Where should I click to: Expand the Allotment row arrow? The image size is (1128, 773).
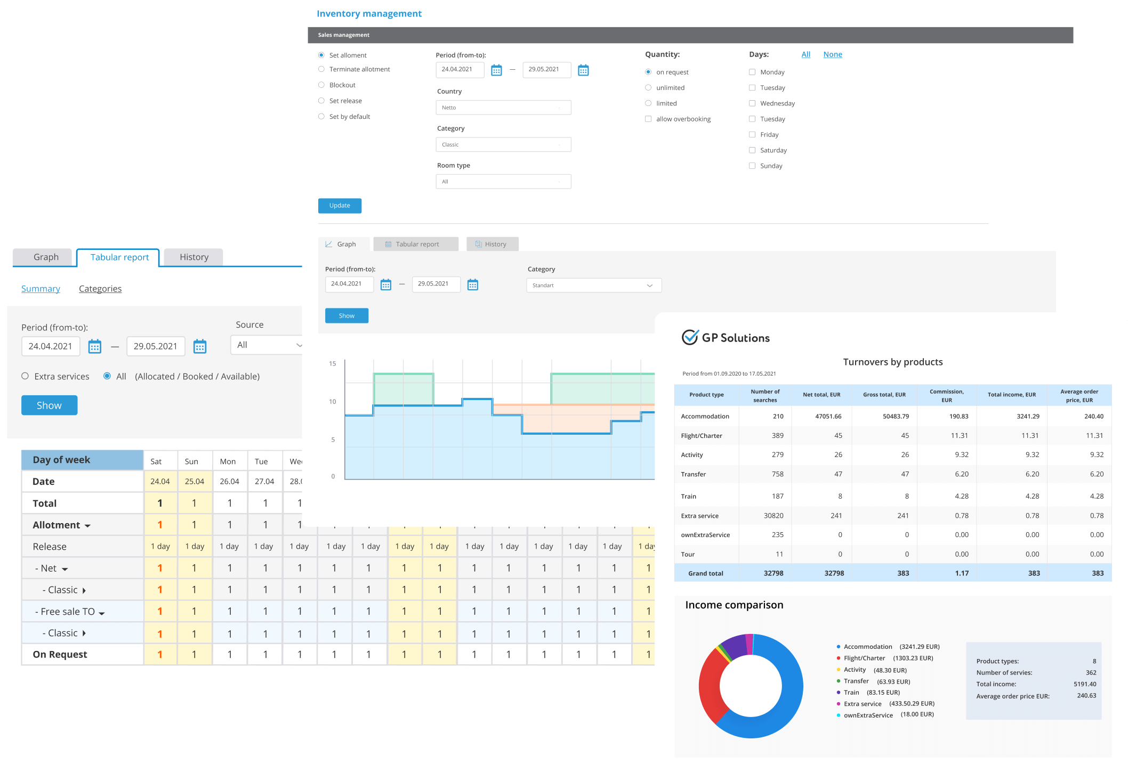[x=88, y=526]
